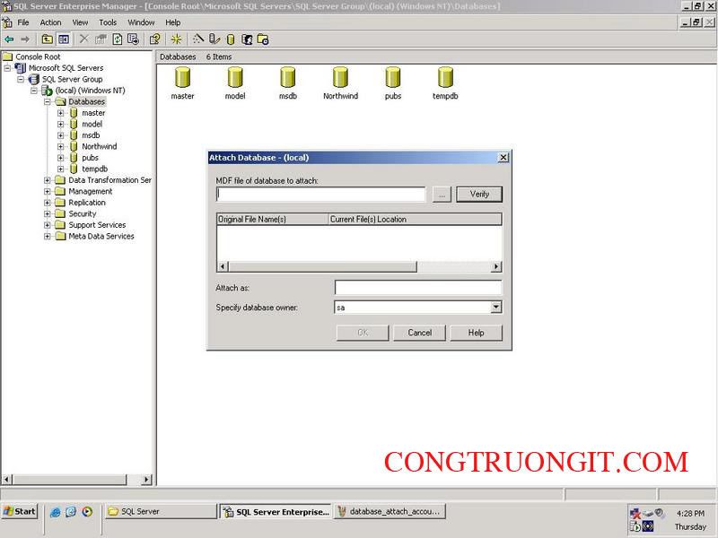Select SQL Server Group in tree
The image size is (718, 538).
pyautogui.click(x=73, y=79)
